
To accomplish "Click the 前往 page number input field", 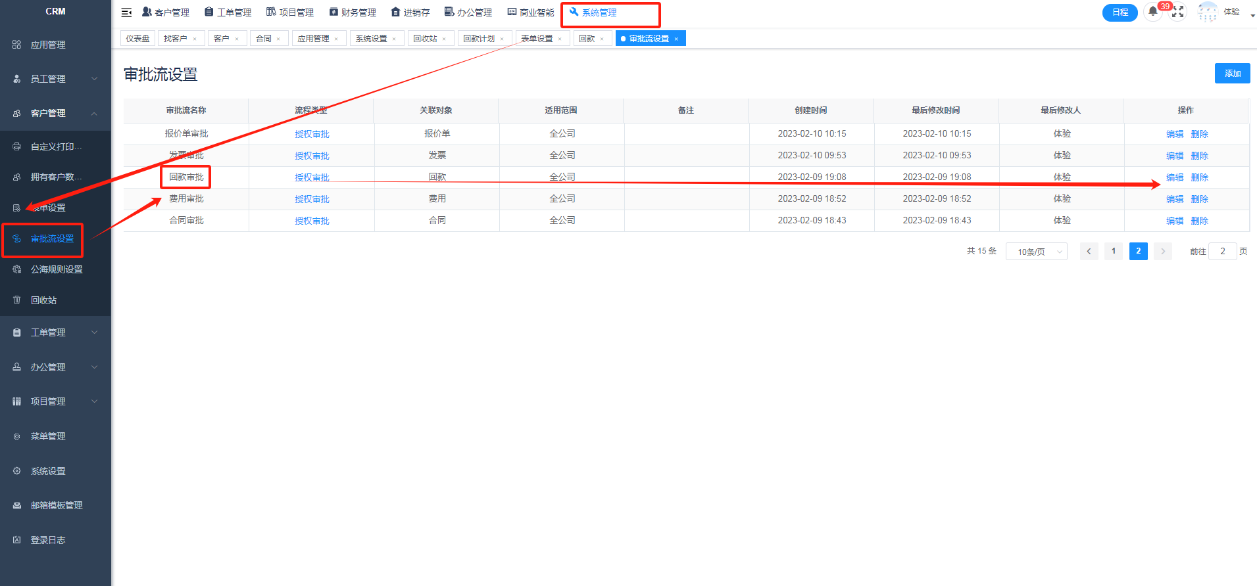I will click(1222, 252).
